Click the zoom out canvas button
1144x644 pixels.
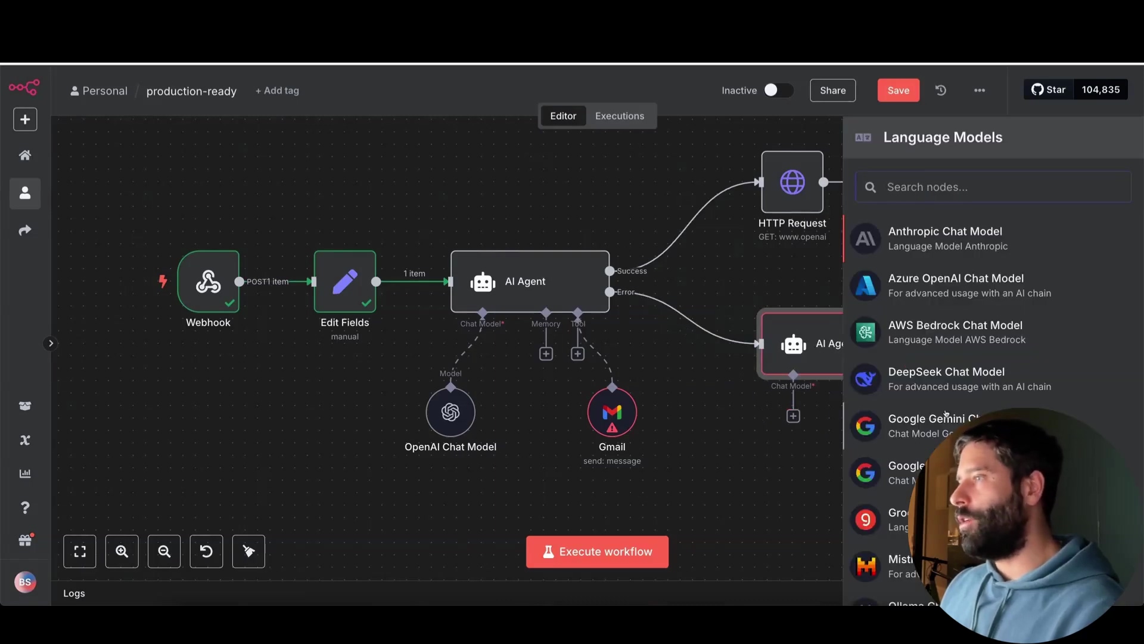164,552
